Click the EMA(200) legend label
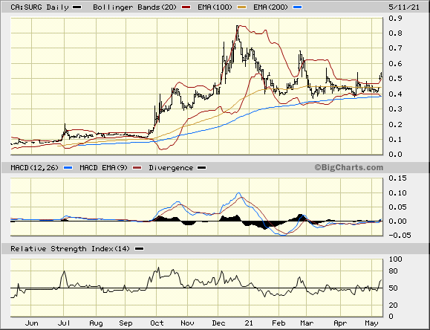This screenshot has height=330, width=430. click(270, 7)
